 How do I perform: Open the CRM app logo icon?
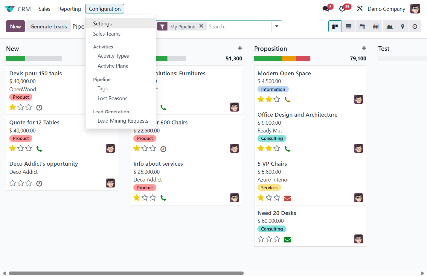pyautogui.click(x=10, y=9)
